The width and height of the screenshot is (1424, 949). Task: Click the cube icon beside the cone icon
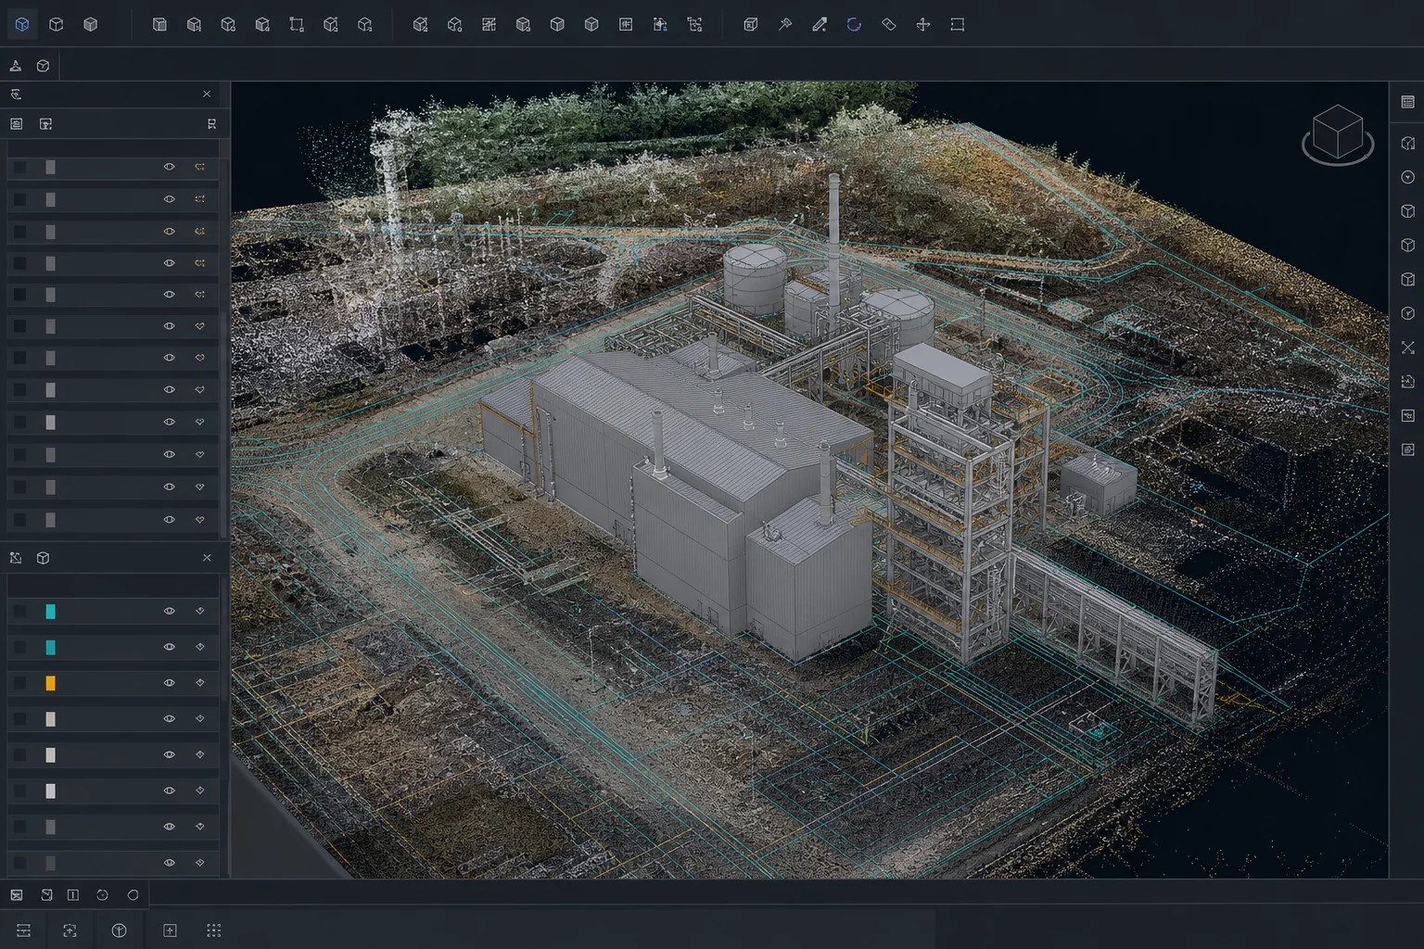(x=43, y=66)
